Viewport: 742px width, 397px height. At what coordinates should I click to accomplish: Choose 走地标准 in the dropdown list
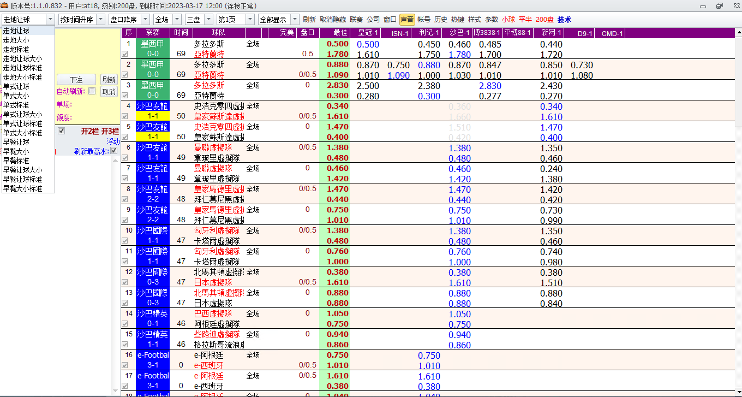pyautogui.click(x=28, y=49)
